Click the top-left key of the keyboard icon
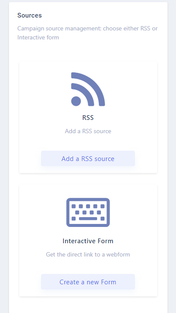176x313 pixels. tap(73, 206)
